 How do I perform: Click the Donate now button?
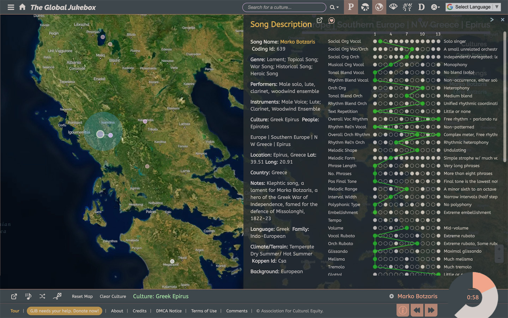65,311
